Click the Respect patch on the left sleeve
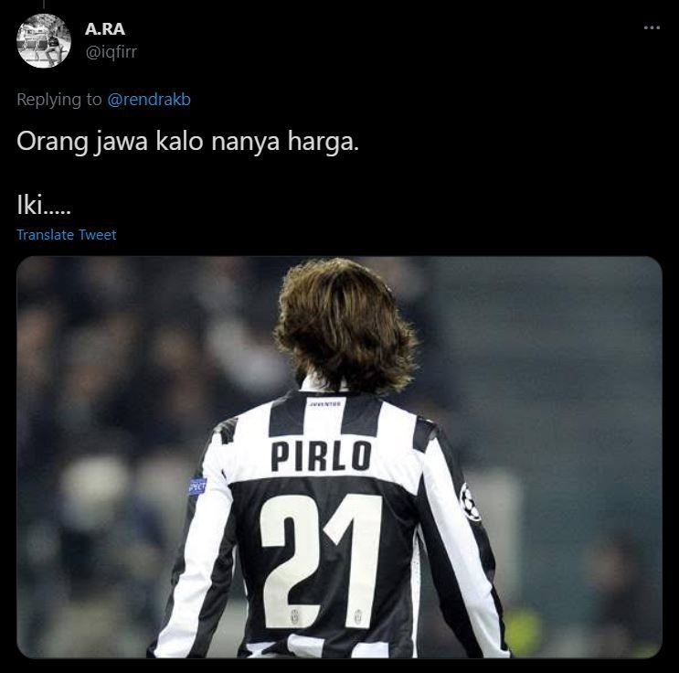Image resolution: width=679 pixels, height=673 pixels. coord(197,486)
